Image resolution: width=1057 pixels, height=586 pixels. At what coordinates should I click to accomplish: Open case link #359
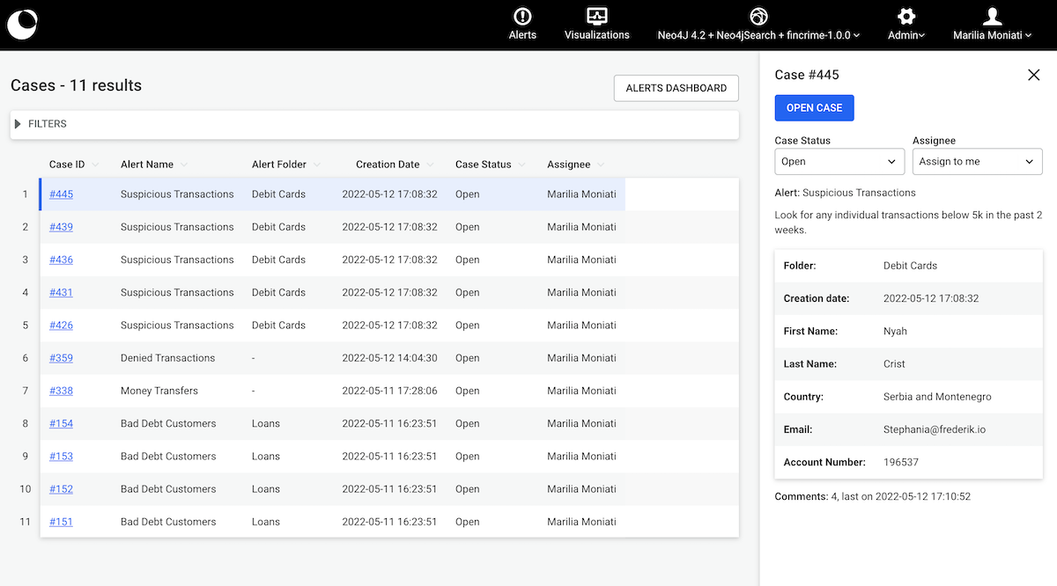click(x=61, y=358)
